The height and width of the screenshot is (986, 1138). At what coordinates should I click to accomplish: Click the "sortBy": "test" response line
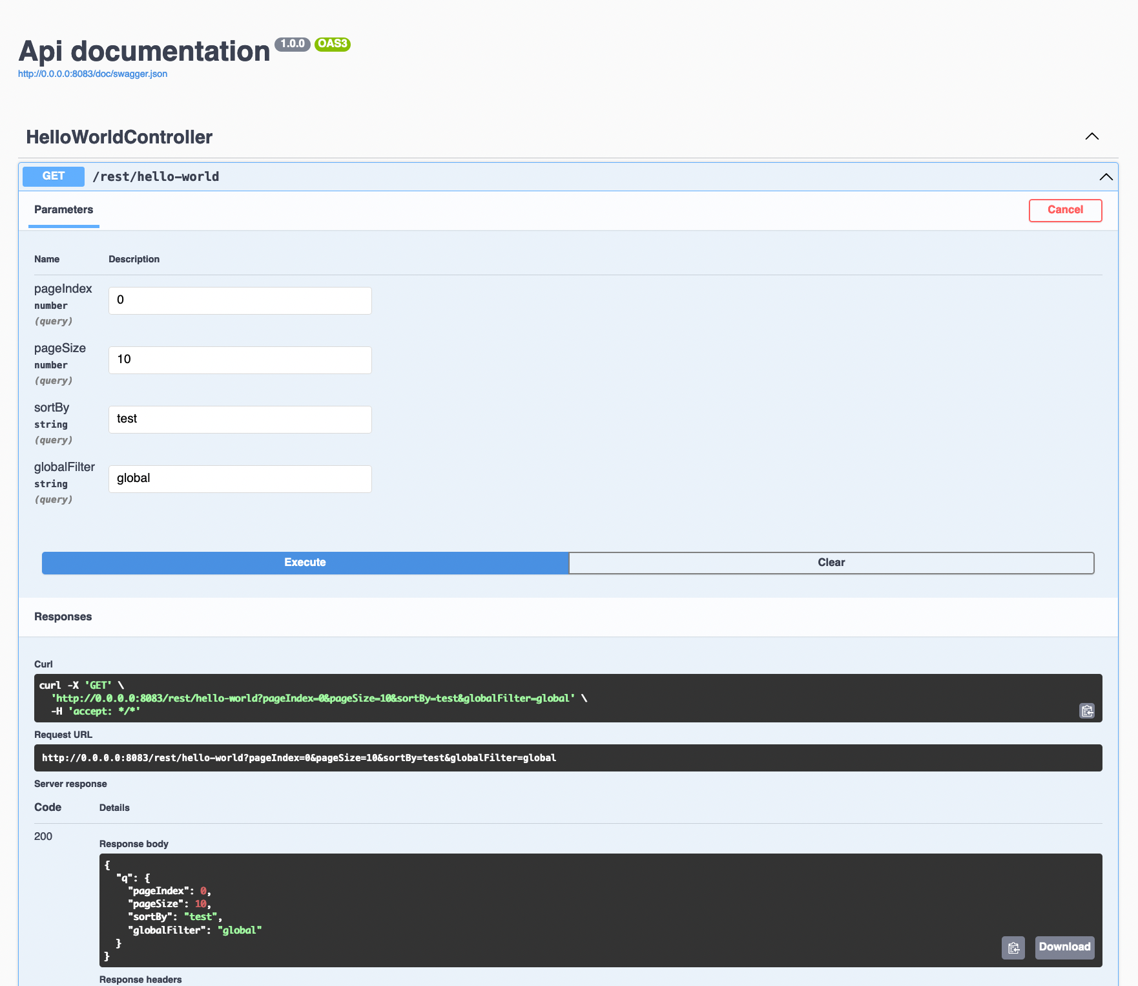(175, 917)
